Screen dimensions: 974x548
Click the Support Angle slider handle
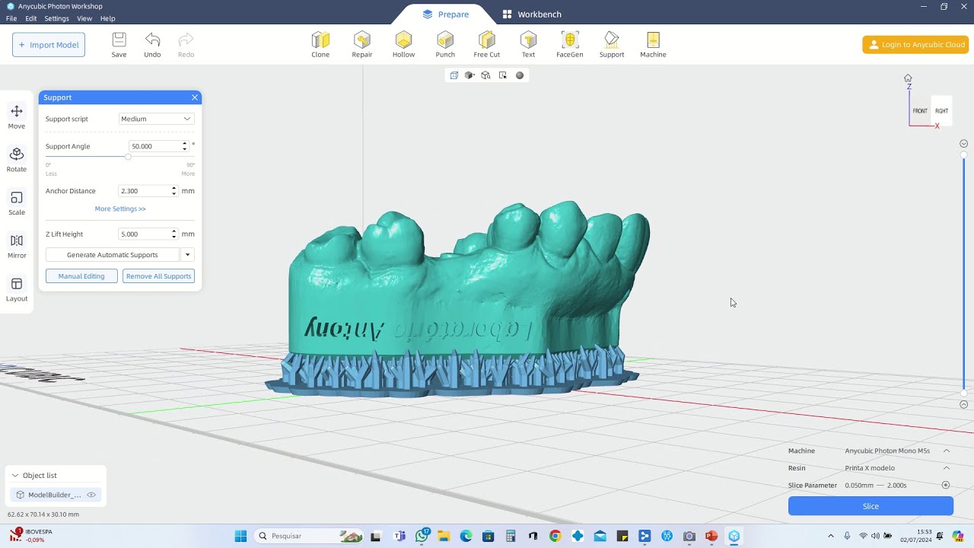click(x=128, y=157)
